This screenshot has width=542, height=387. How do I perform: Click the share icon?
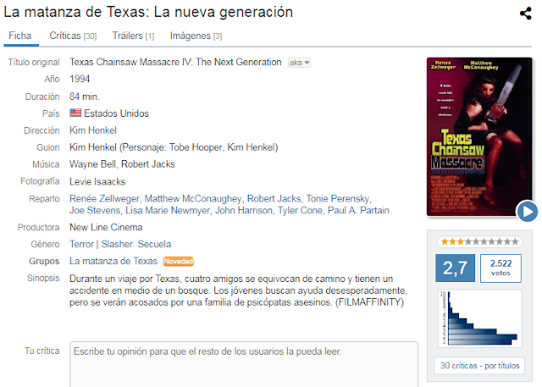pyautogui.click(x=525, y=14)
